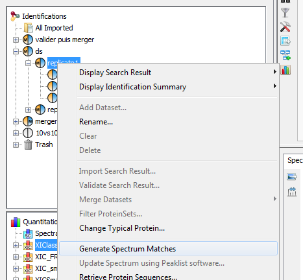This screenshot has width=303, height=280.
Task: Expand the Trash tree node
Action: tap(16, 145)
